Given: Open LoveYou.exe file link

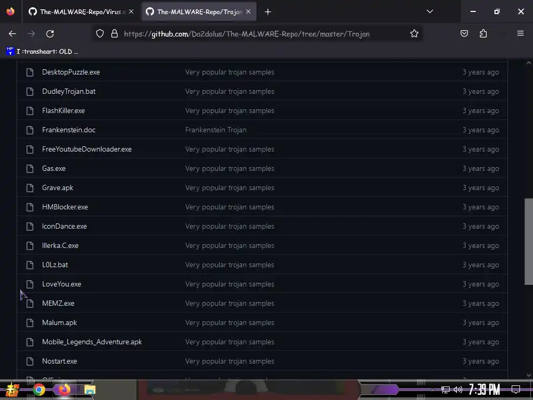Looking at the screenshot, I should point(61,284).
